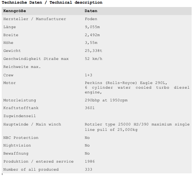Click the 'Rotzler type 25000 HS/390' winch text
194x176 pixels.
coord(117,124)
